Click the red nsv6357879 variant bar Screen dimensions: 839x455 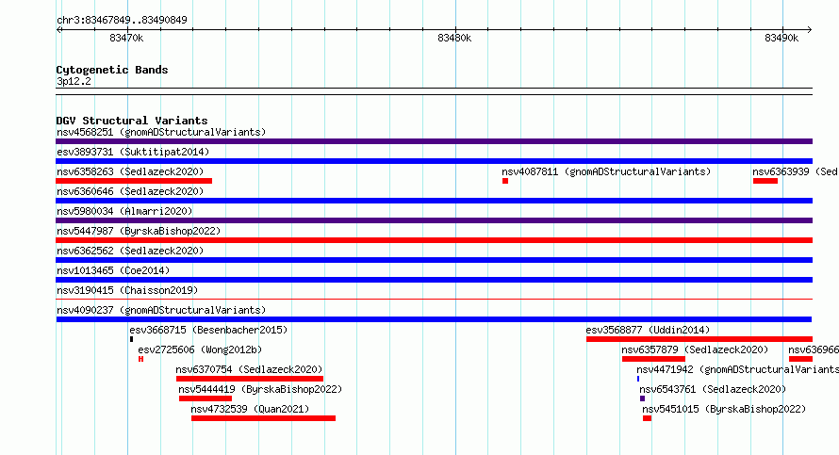[653, 359]
